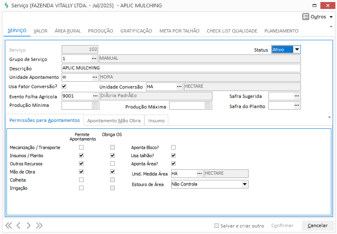Click into the Descrição text field
Viewport: 337px width, 234px height.
pyautogui.click(x=181, y=68)
